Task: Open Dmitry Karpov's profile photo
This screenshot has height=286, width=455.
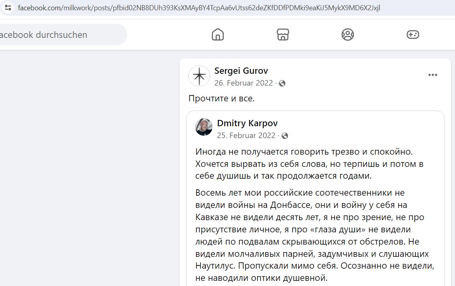Action: click(x=204, y=127)
